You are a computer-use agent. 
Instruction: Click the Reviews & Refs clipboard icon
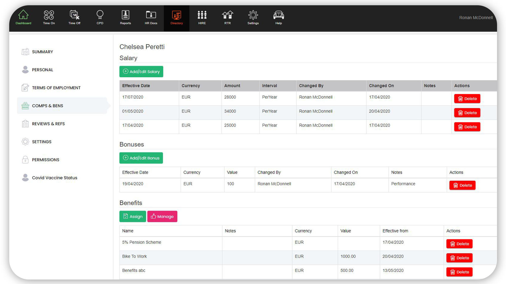tap(25, 124)
